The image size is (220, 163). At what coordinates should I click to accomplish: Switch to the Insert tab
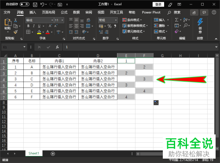pyautogui.click(x=33, y=12)
